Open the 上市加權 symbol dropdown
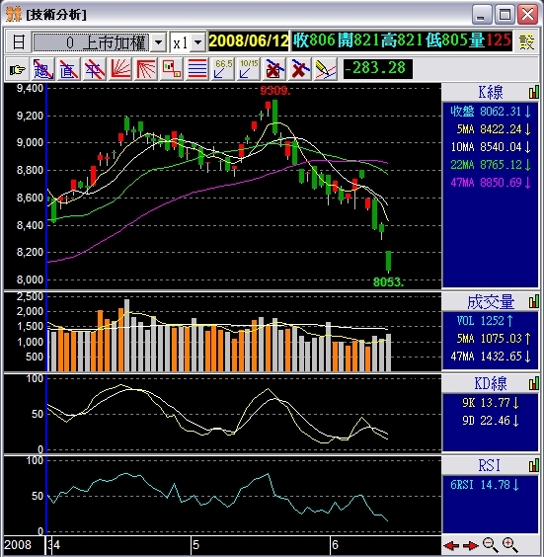Viewport: 544px width, 557px height. click(159, 42)
